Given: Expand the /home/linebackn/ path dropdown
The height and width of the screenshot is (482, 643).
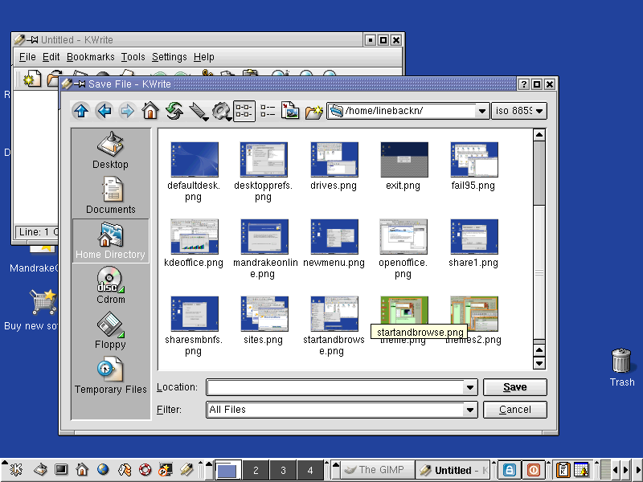Looking at the screenshot, I should tap(481, 111).
